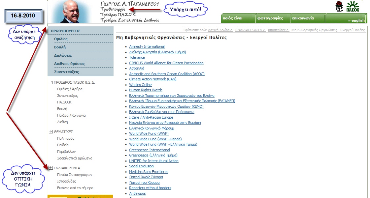Open Climate Action Network (CAN) link
Screen dimensions: 370x198
point(153,79)
